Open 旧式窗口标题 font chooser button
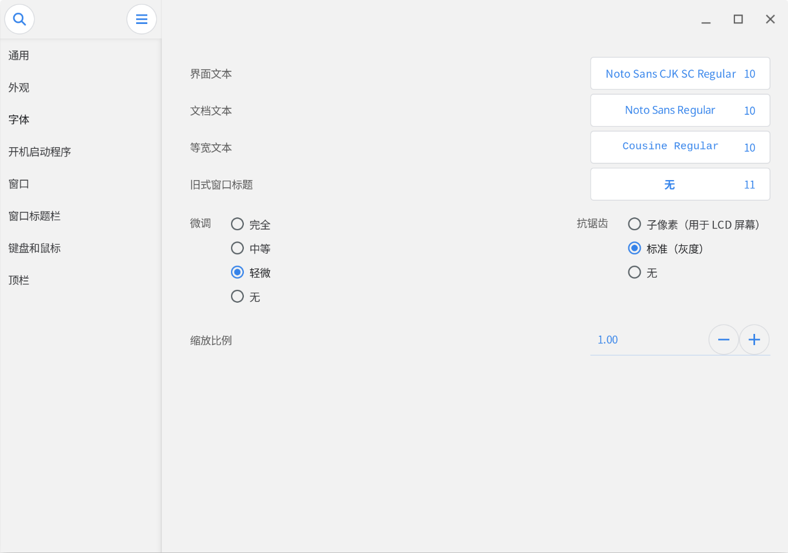This screenshot has height=553, width=788. 680,185
